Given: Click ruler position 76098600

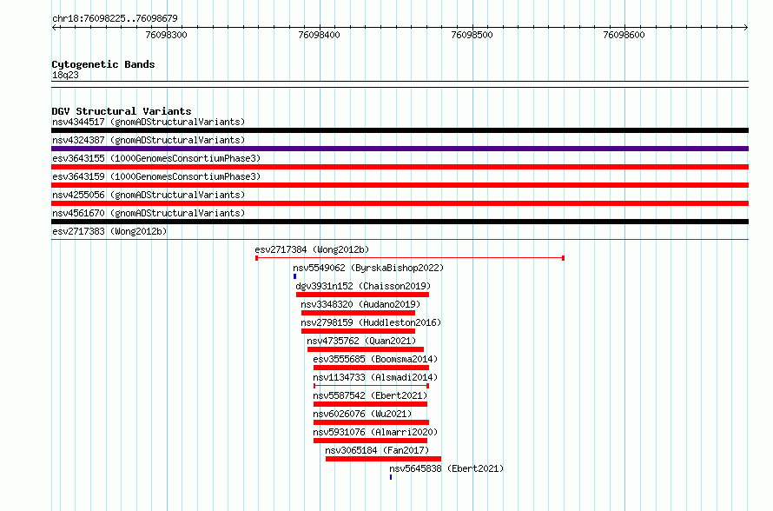Looking at the screenshot, I should [x=624, y=35].
